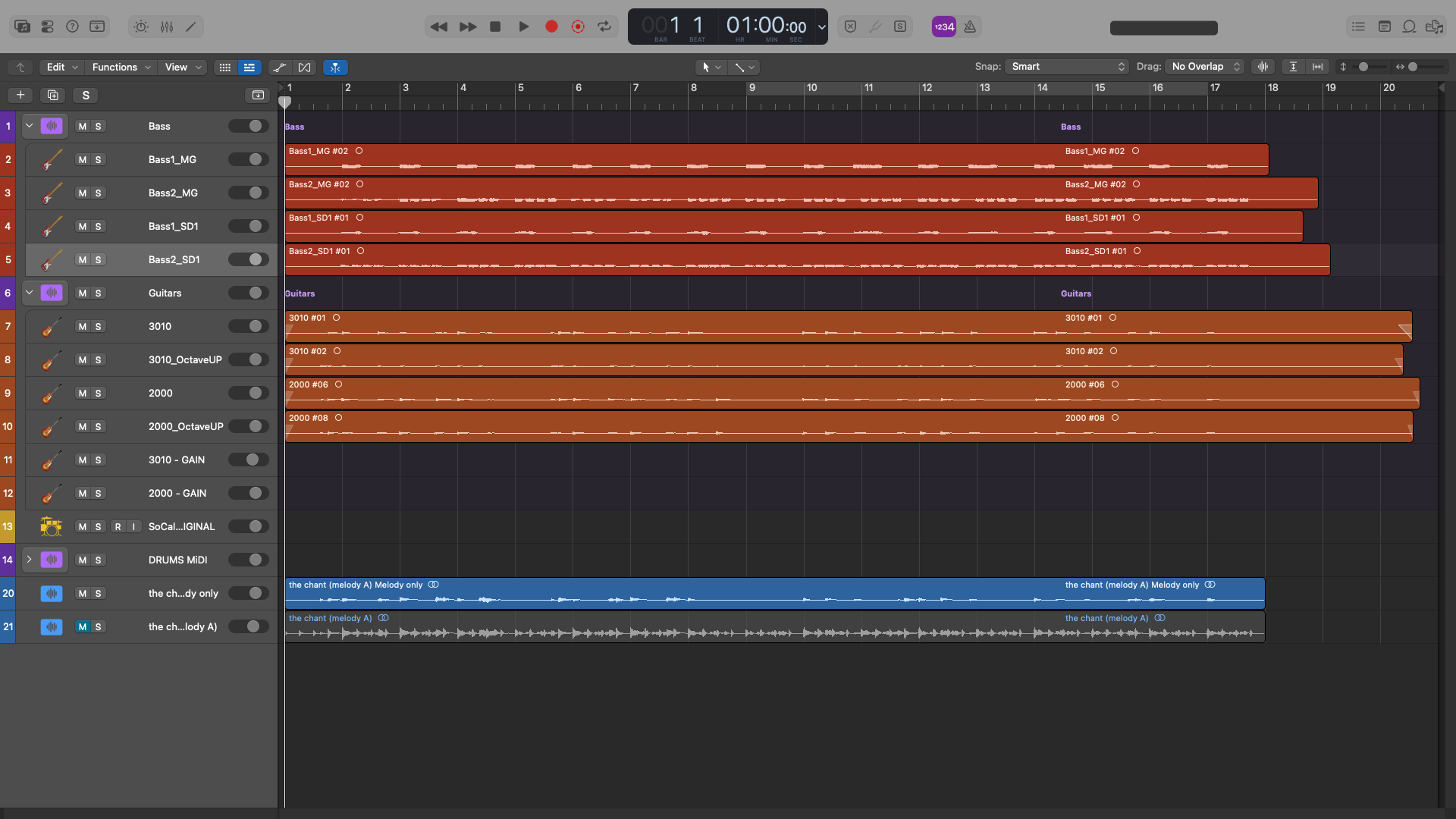The image size is (1456, 819).
Task: Toggle the count-in 1234 button
Action: 944,27
